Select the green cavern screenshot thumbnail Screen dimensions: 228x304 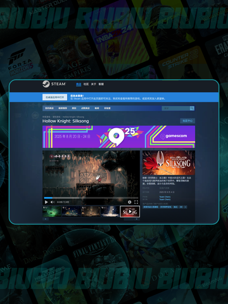52,211
